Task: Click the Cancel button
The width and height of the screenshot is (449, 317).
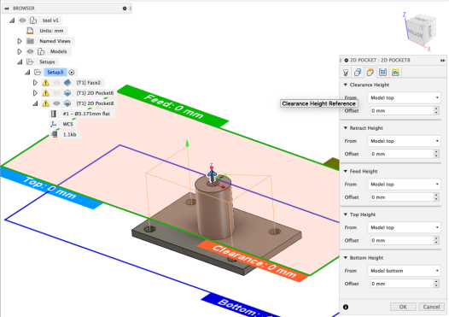Action: coord(431,307)
